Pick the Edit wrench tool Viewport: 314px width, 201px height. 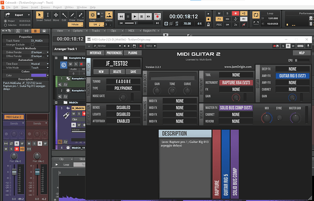click(x=64, y=15)
